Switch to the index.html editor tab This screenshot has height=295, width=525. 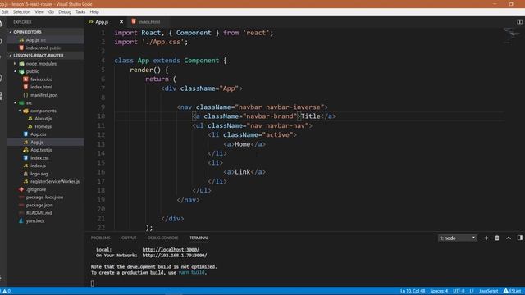tap(149, 22)
